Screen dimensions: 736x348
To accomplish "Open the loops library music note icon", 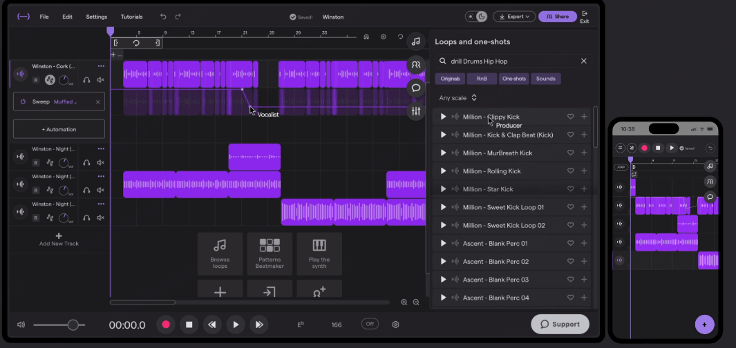I will click(415, 41).
